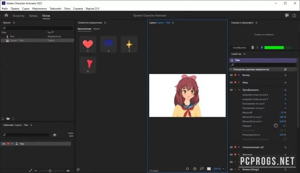Expand the Синхронизация губ behavior
The height and width of the screenshot is (173, 300).
coord(239,147)
